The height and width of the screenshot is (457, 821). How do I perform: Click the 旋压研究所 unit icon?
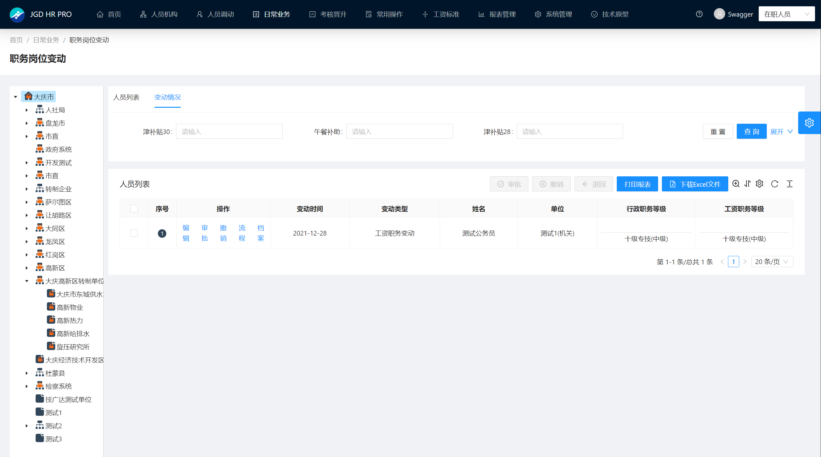[51, 346]
